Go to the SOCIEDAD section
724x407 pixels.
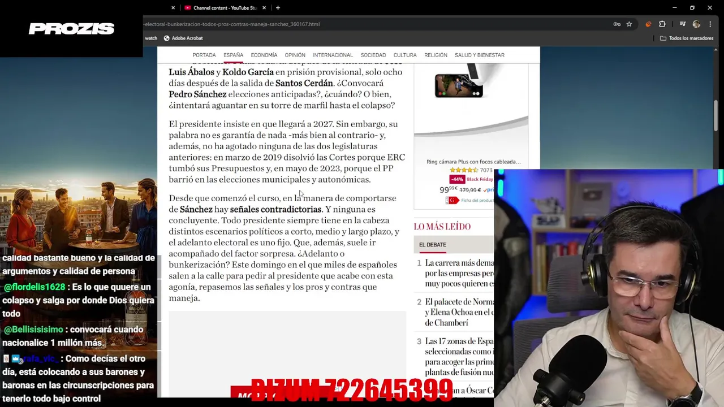[x=373, y=55]
